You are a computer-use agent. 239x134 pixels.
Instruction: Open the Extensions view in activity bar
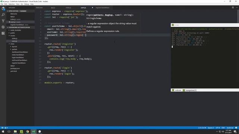coord(3,33)
